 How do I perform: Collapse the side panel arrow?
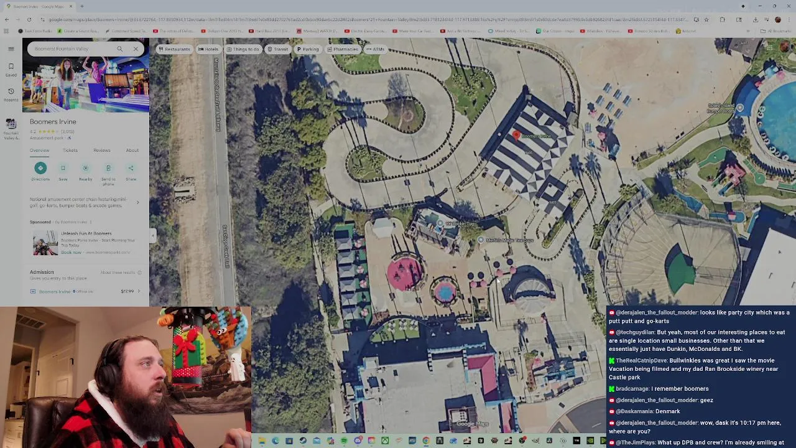point(153,235)
